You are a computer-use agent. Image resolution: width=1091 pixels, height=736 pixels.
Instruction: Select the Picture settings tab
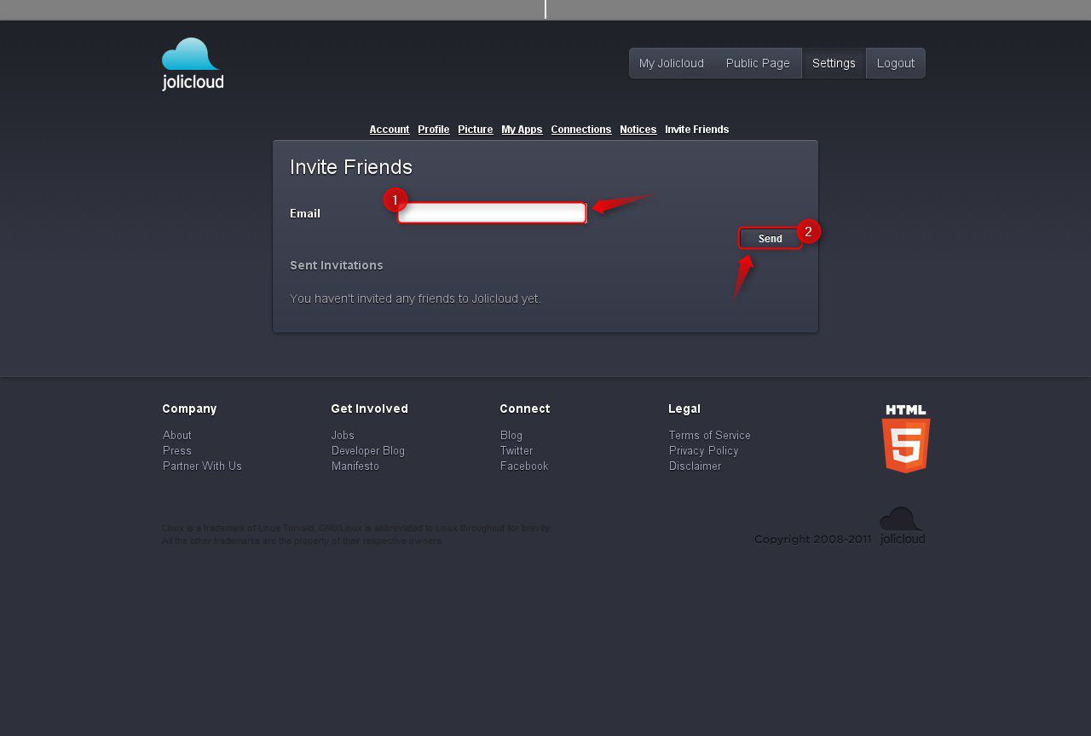(x=475, y=130)
